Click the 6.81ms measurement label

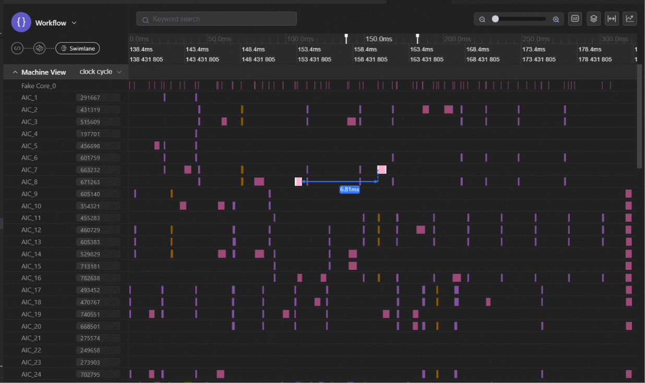click(349, 189)
